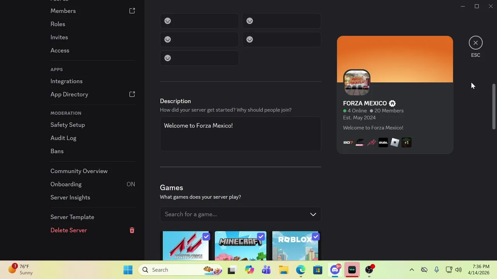
Task: Click the Forza Horizon game icon in preview
Action: [360, 143]
